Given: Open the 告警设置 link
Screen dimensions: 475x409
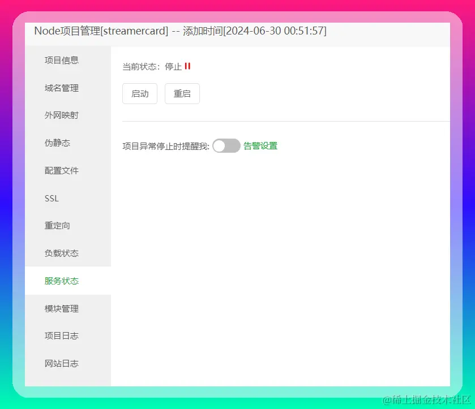Looking at the screenshot, I should (260, 146).
